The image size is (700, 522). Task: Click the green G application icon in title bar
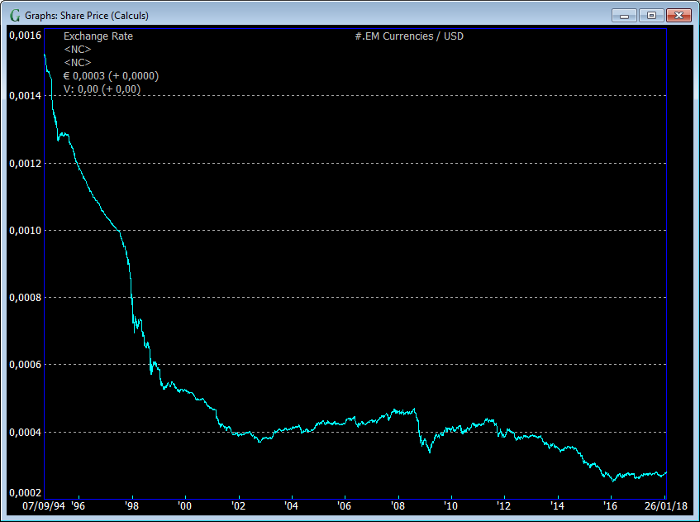click(15, 16)
